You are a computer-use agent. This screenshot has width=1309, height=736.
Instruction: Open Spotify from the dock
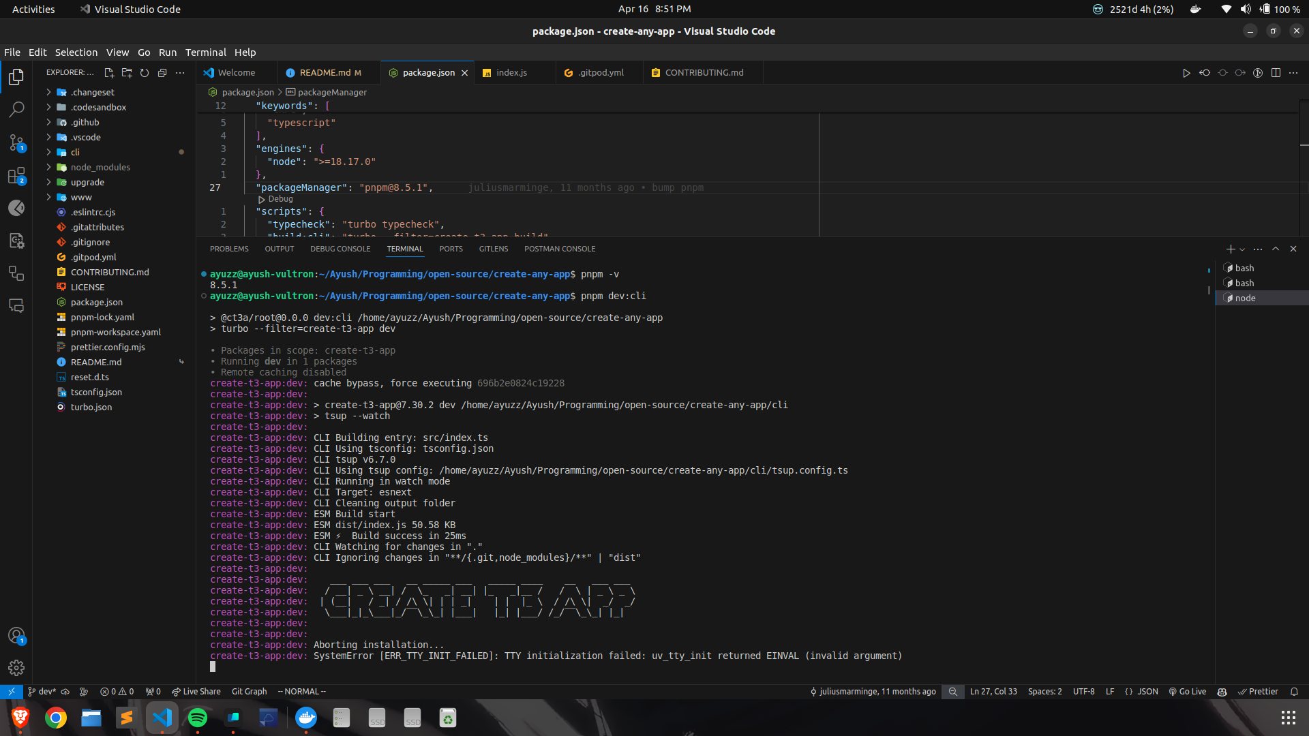coord(198,718)
